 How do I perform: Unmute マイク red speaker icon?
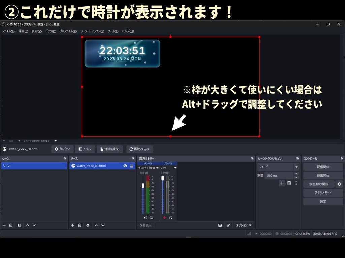point(165,218)
